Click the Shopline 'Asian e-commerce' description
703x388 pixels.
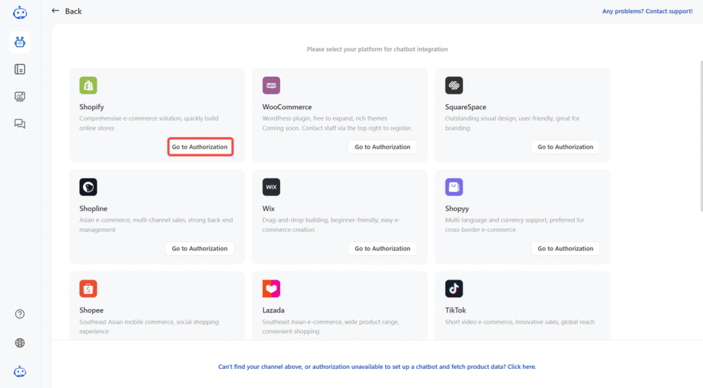[x=156, y=225]
